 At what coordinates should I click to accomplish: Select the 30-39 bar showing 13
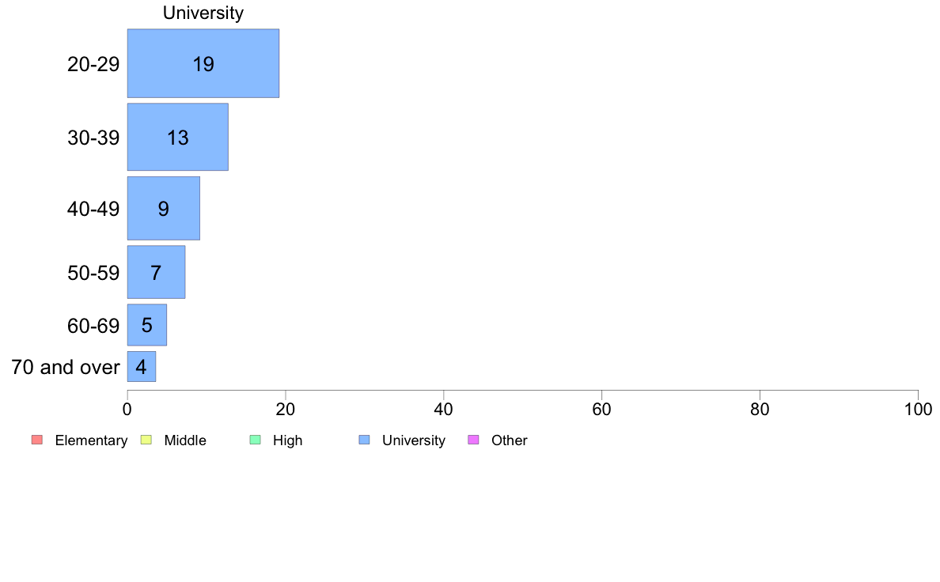point(177,138)
